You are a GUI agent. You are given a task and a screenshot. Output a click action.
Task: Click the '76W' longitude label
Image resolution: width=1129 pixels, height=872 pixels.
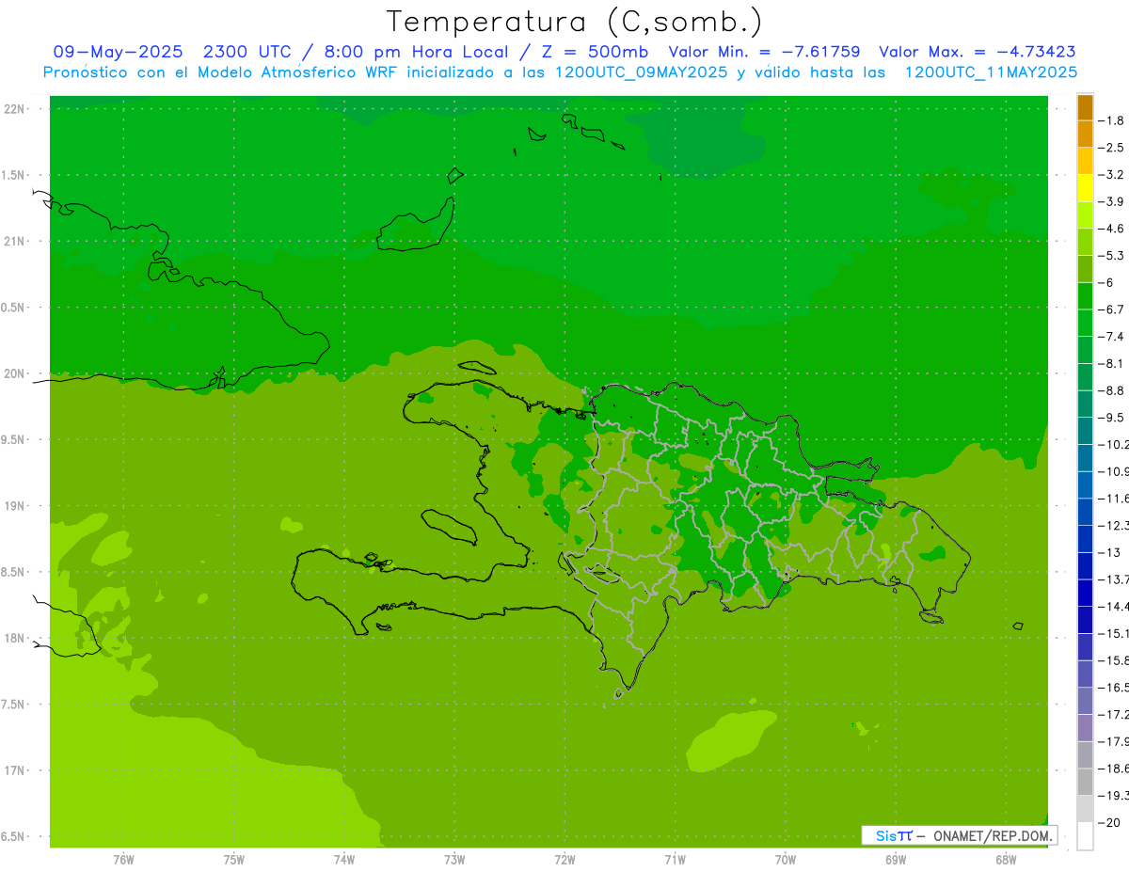click(x=123, y=859)
